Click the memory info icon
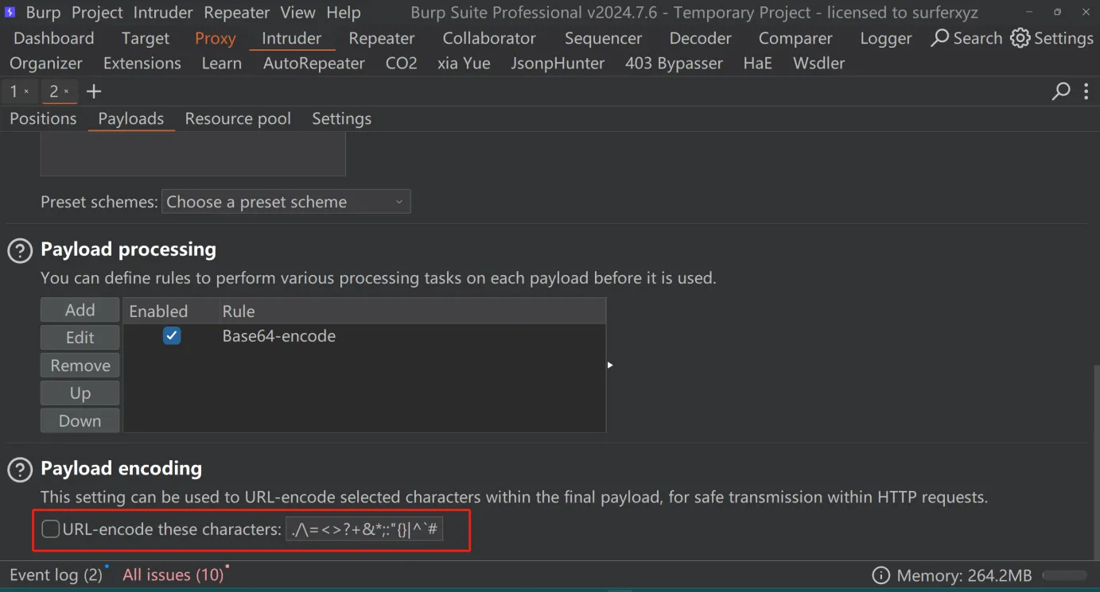This screenshot has height=592, width=1100. point(881,575)
